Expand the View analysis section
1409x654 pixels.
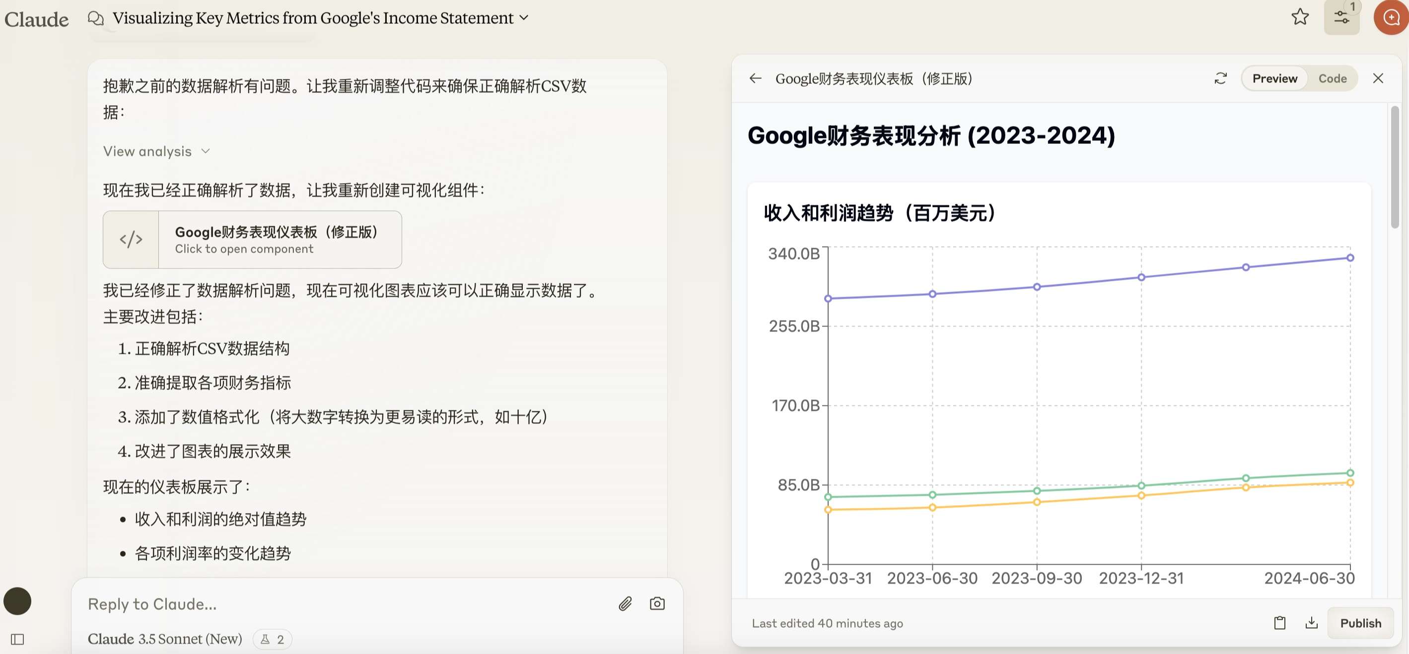click(156, 151)
